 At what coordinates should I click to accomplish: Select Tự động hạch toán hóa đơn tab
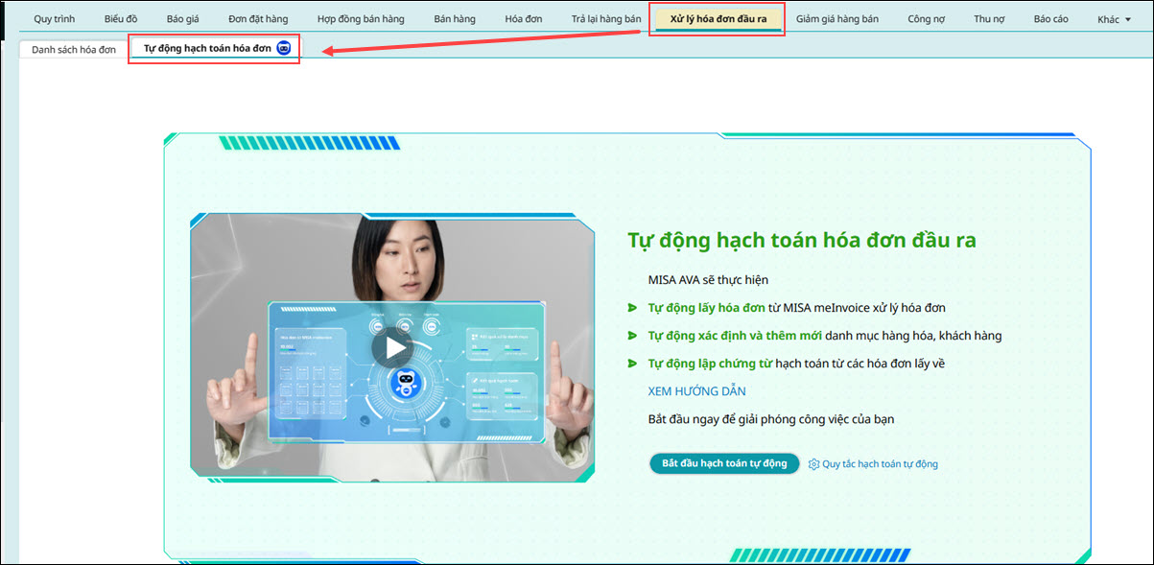pyautogui.click(x=207, y=48)
